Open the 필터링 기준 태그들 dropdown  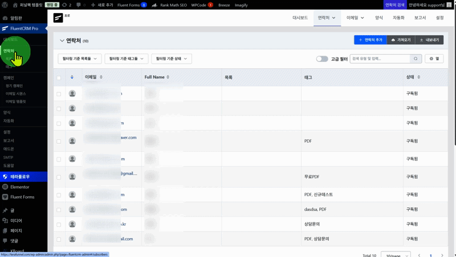coord(126,59)
